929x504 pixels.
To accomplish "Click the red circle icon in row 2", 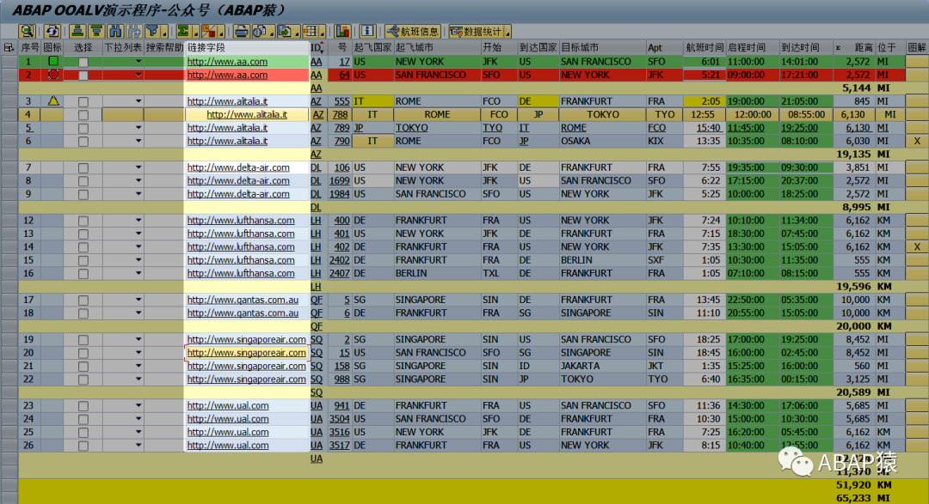I will 53,75.
